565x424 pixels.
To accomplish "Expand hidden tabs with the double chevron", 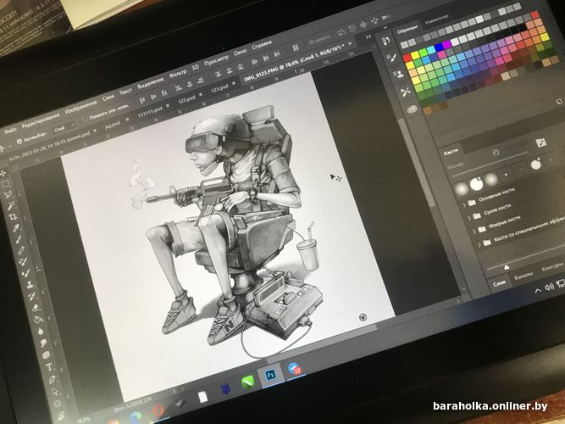I will click(368, 36).
